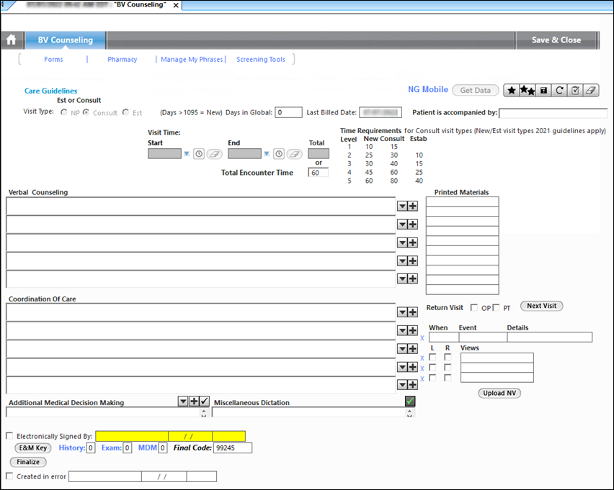Select the NP visit type radio
Viewport: 614px width, 490px height.
tap(64, 112)
